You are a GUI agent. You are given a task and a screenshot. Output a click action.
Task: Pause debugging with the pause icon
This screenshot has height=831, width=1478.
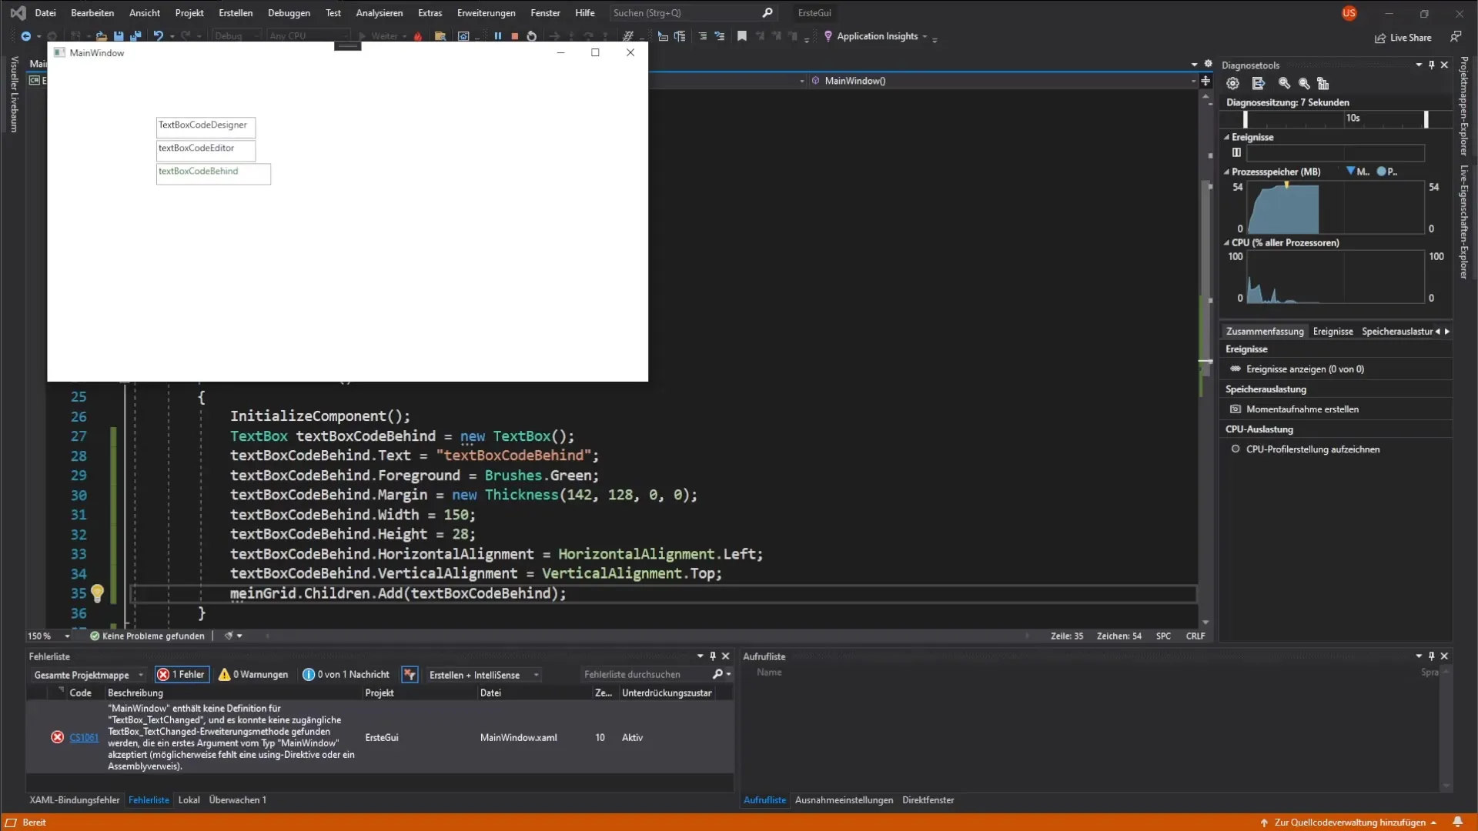[x=497, y=36]
